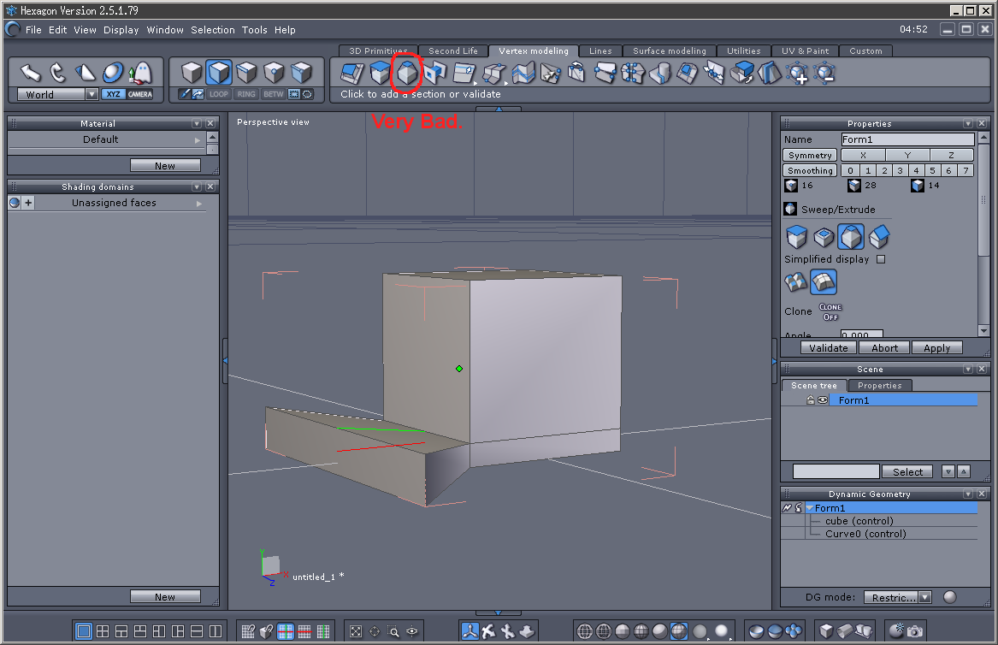Switch to the Surface modeling tab
Image resolution: width=998 pixels, height=645 pixels.
[669, 51]
